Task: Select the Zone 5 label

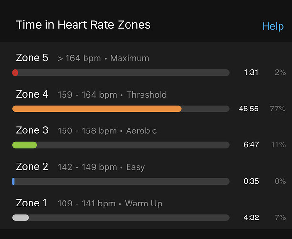Action: [x=32, y=58]
